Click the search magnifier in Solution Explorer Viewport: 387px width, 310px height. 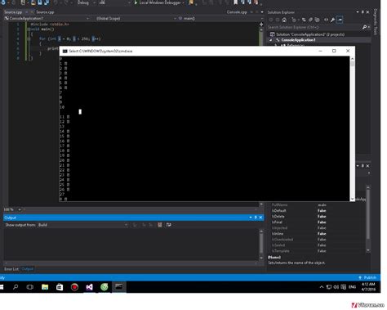(365, 27)
